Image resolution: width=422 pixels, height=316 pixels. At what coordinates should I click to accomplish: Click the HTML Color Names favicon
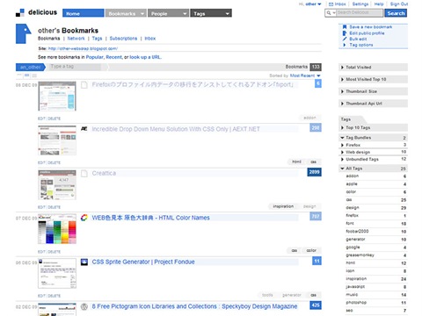point(84,218)
